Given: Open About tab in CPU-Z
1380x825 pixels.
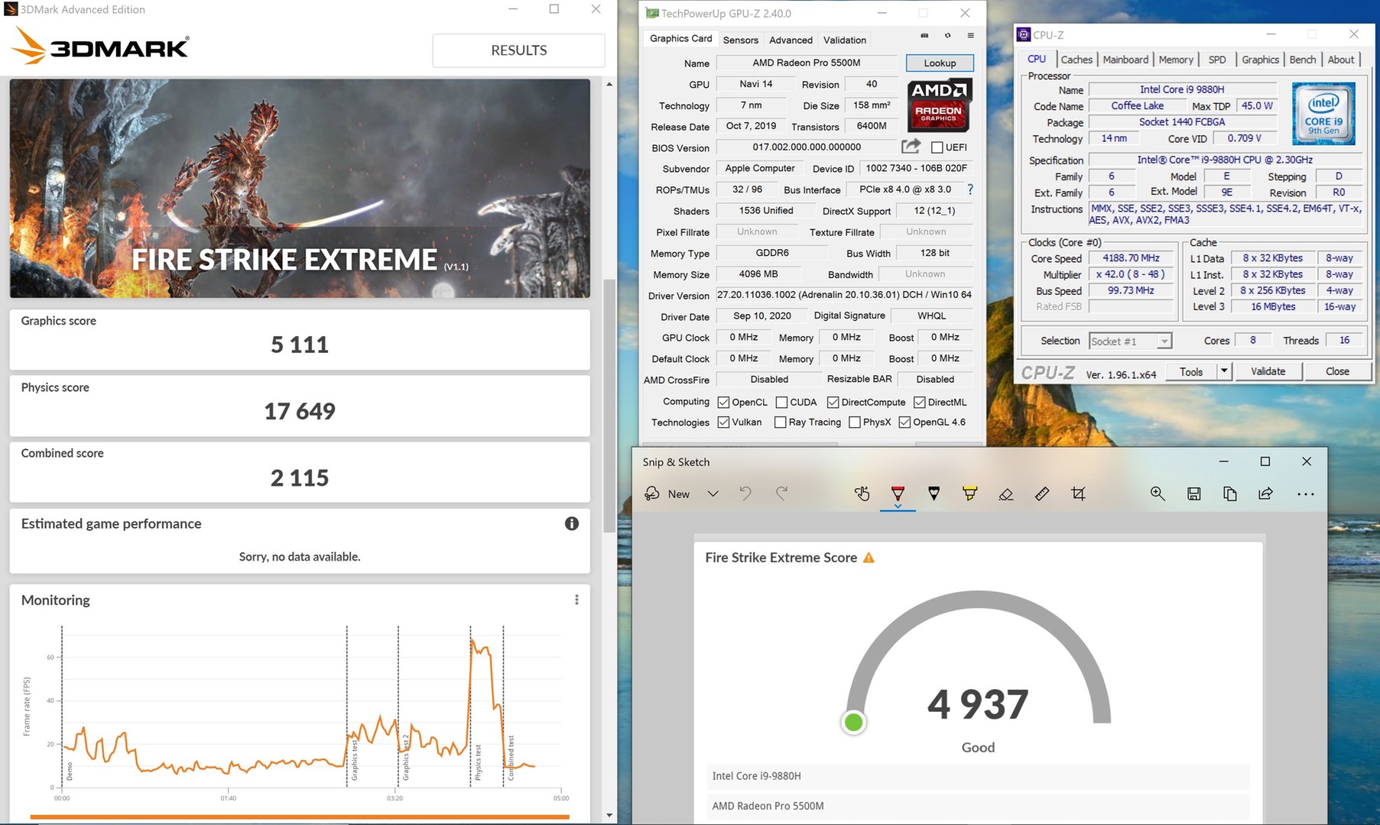Looking at the screenshot, I should pos(1341,60).
